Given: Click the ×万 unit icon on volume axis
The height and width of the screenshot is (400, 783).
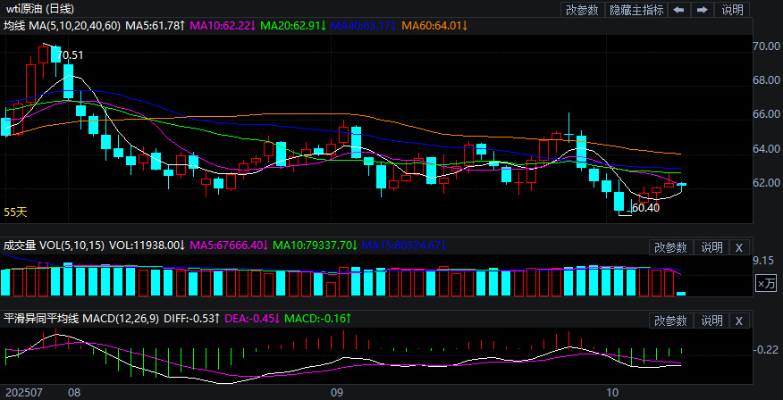Looking at the screenshot, I should pos(766,283).
